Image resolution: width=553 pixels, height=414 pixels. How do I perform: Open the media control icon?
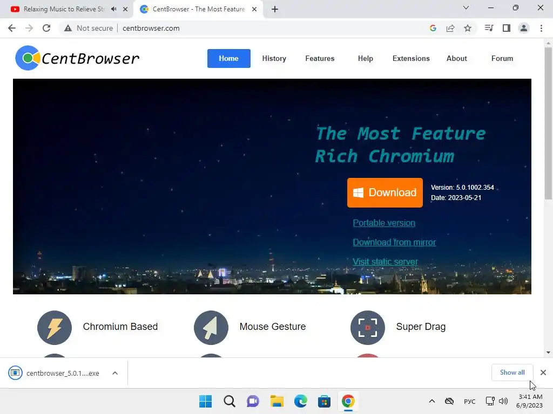489,28
